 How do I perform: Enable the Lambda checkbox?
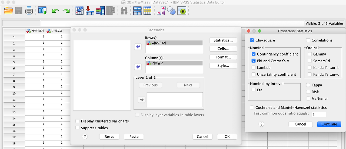pyautogui.click(x=254, y=68)
